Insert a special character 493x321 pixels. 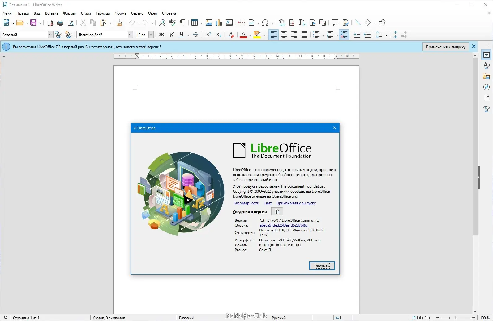[265, 23]
